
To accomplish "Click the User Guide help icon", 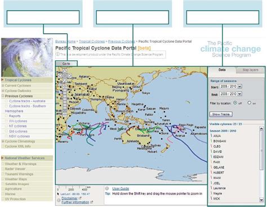I will [x=107, y=188].
